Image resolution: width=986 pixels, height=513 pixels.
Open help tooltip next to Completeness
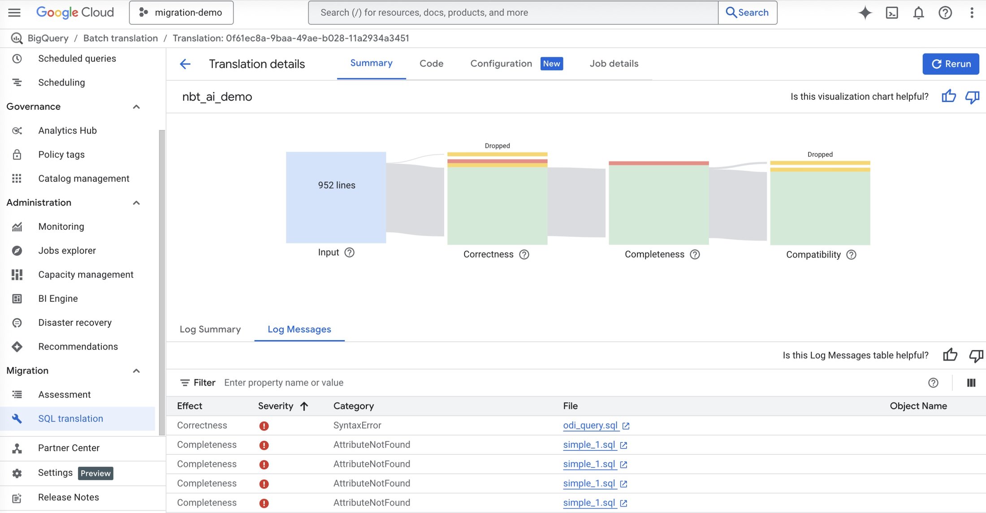(695, 254)
